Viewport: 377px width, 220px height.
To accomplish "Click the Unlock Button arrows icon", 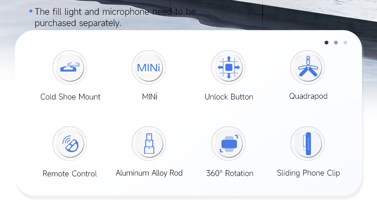I will pyautogui.click(x=228, y=67).
